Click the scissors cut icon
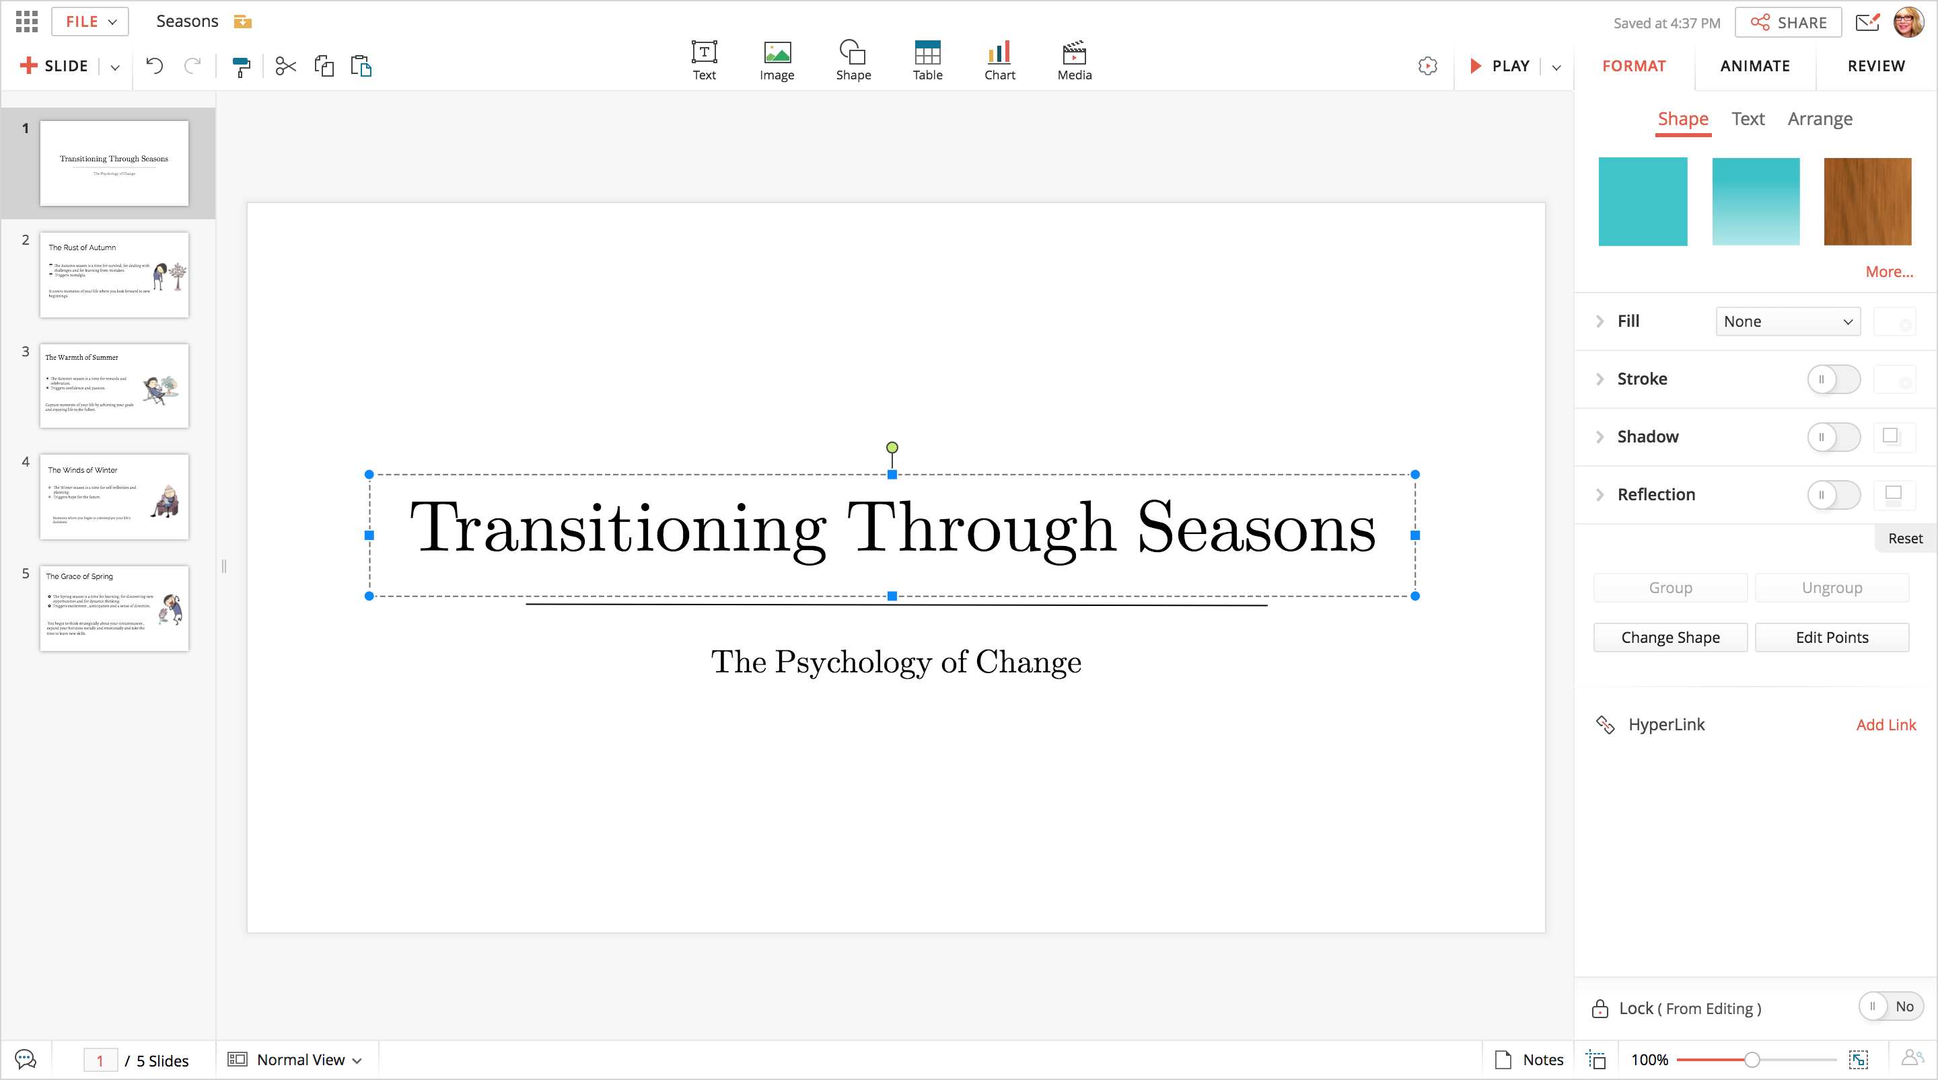The image size is (1938, 1080). click(x=285, y=66)
